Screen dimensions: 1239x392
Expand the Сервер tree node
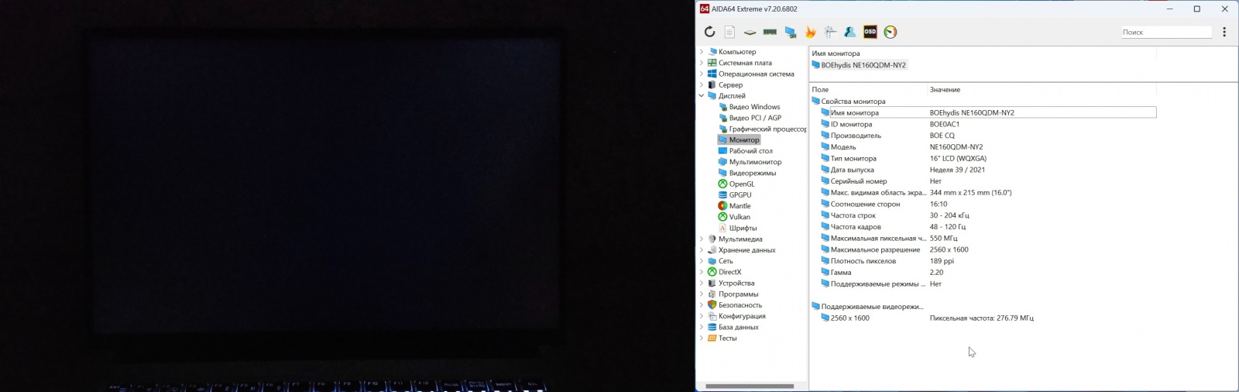[x=702, y=85]
